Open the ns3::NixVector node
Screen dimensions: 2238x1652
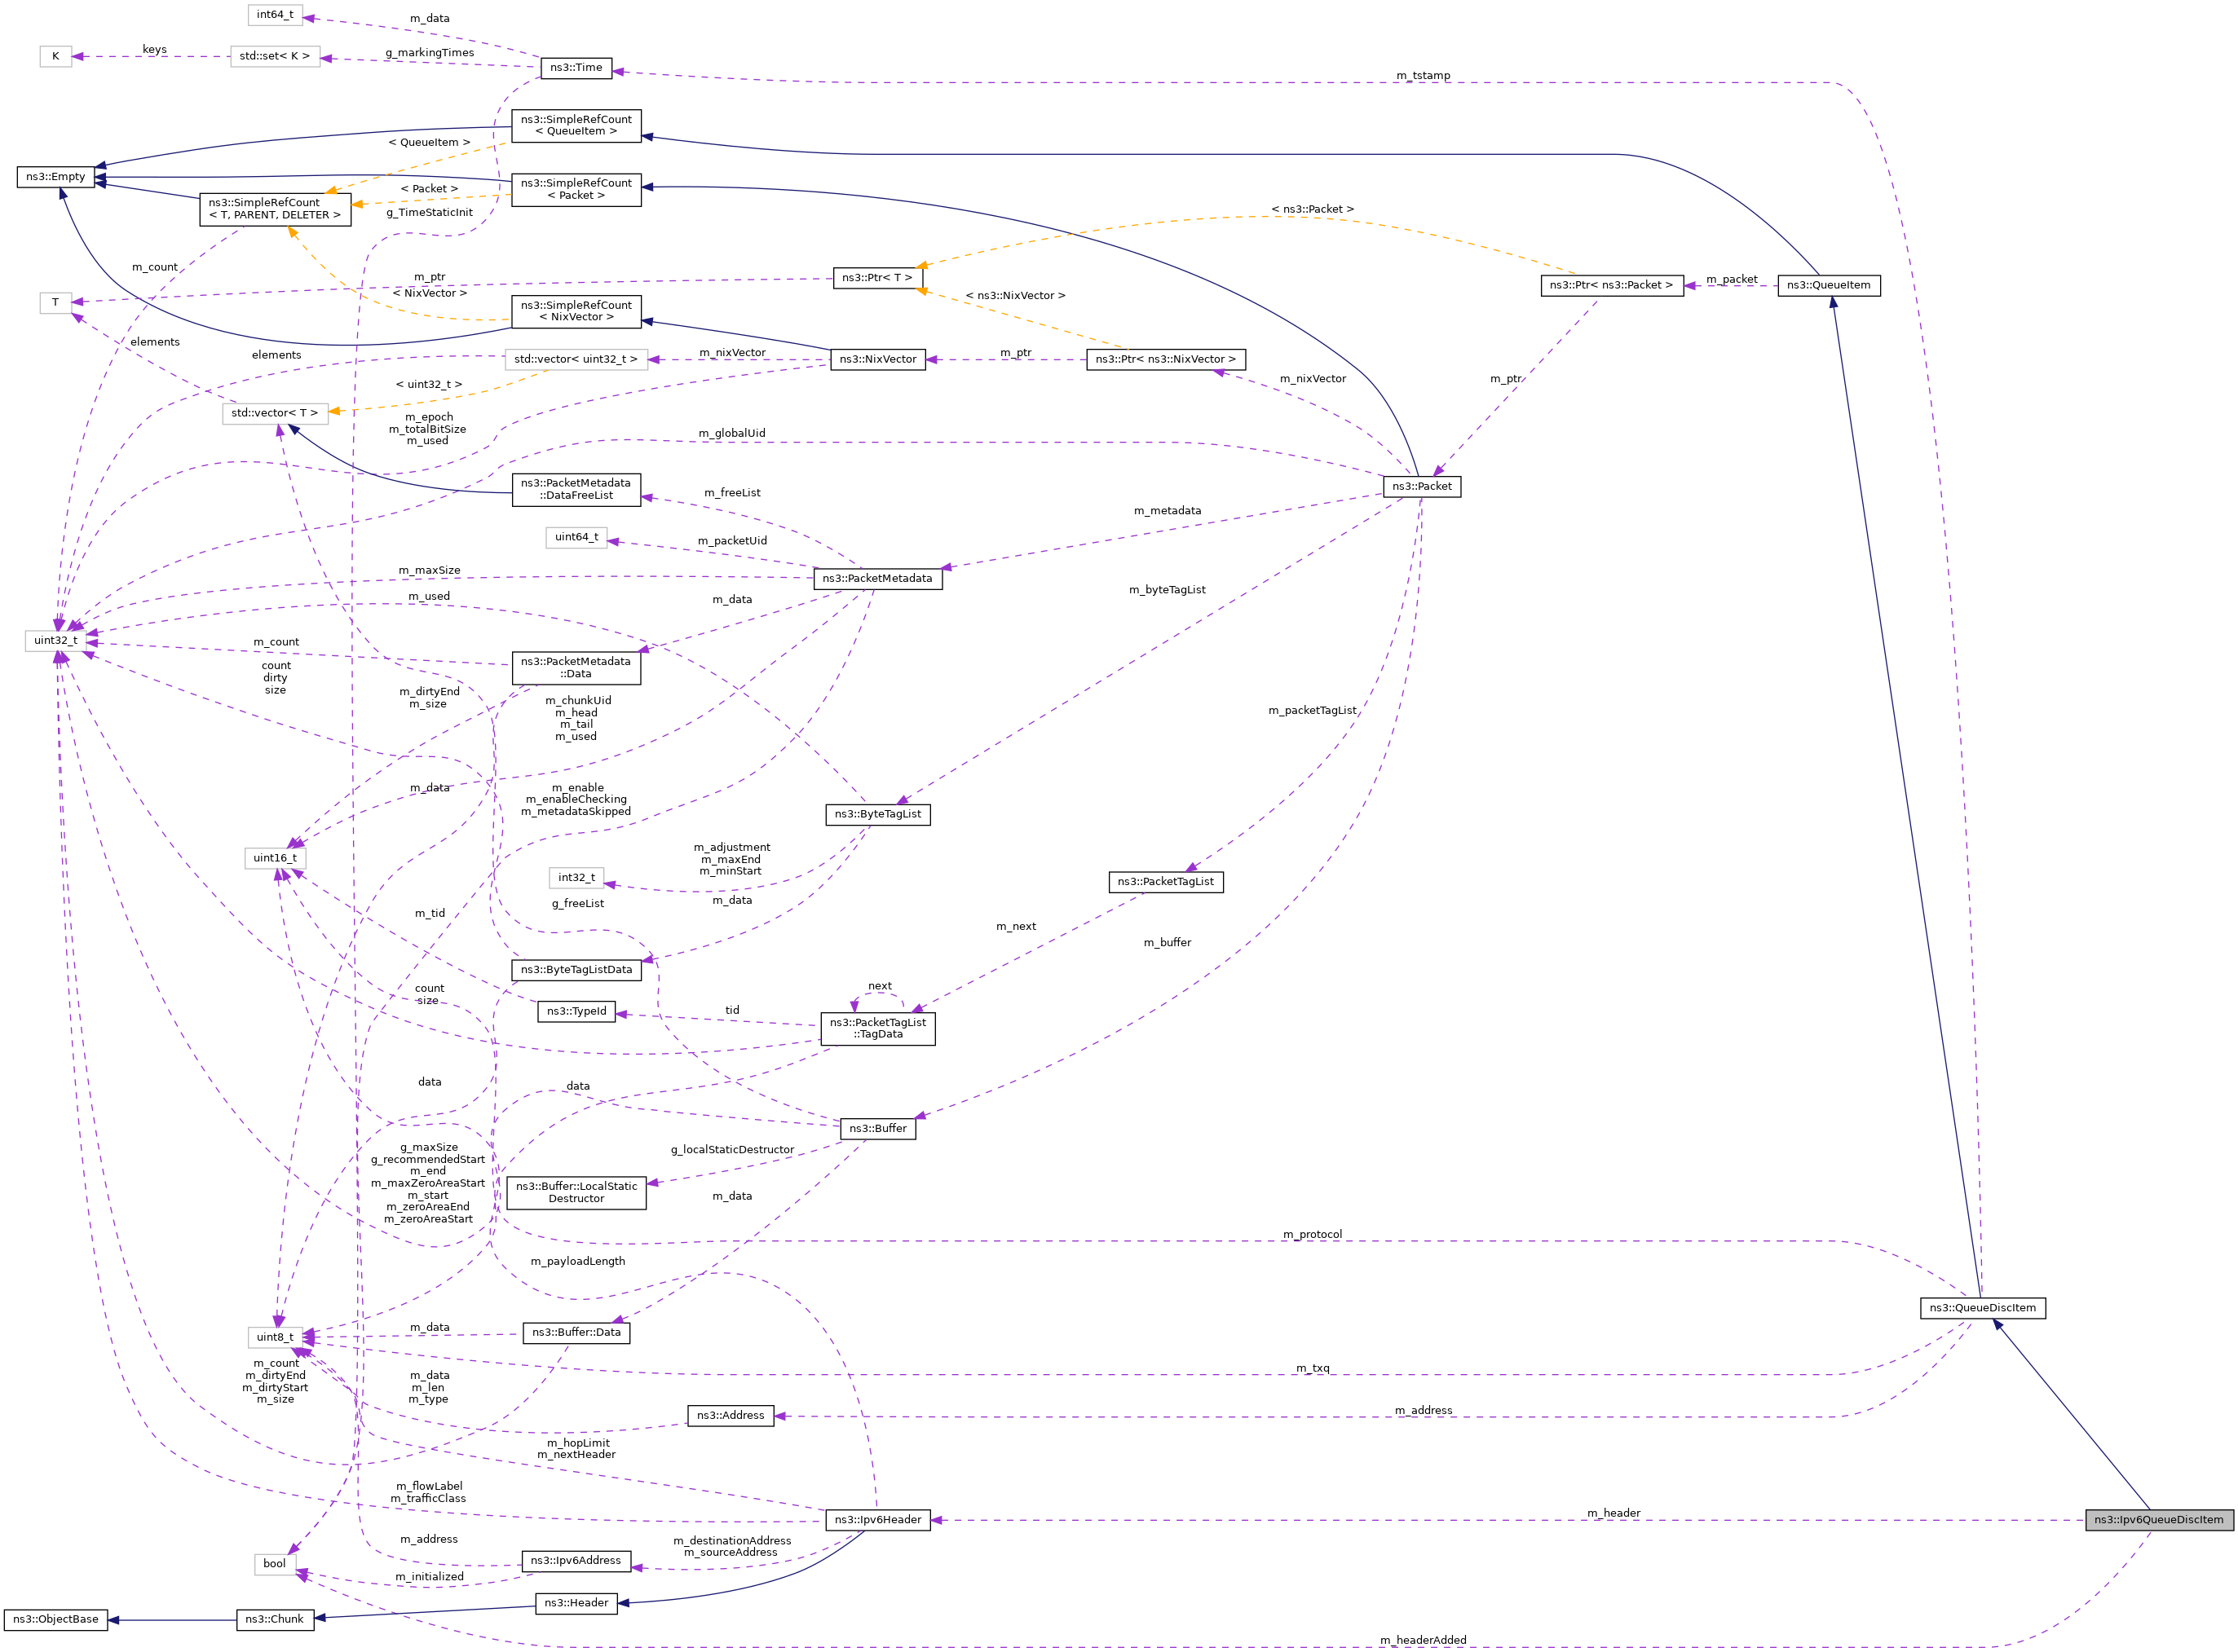pos(876,359)
